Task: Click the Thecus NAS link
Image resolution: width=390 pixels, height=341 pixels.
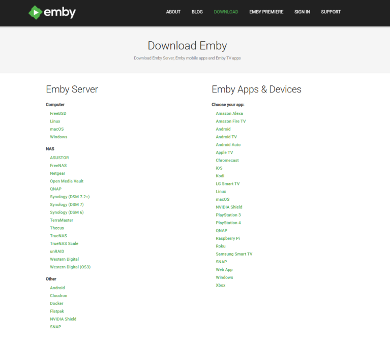Action: point(57,228)
